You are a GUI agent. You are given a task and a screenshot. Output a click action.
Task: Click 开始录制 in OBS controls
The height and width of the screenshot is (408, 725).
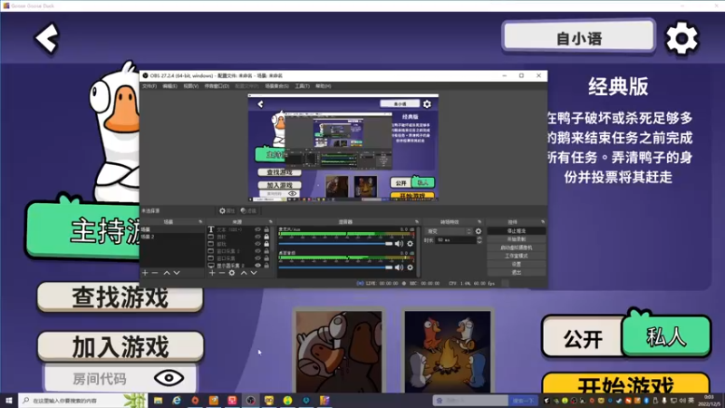coord(516,239)
